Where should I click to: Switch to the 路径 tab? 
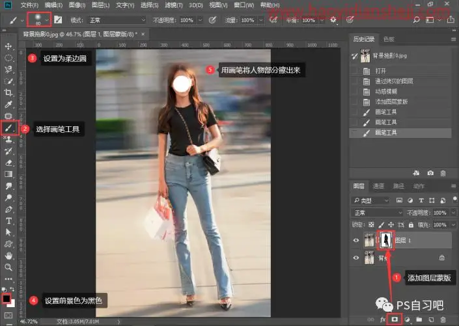click(398, 186)
